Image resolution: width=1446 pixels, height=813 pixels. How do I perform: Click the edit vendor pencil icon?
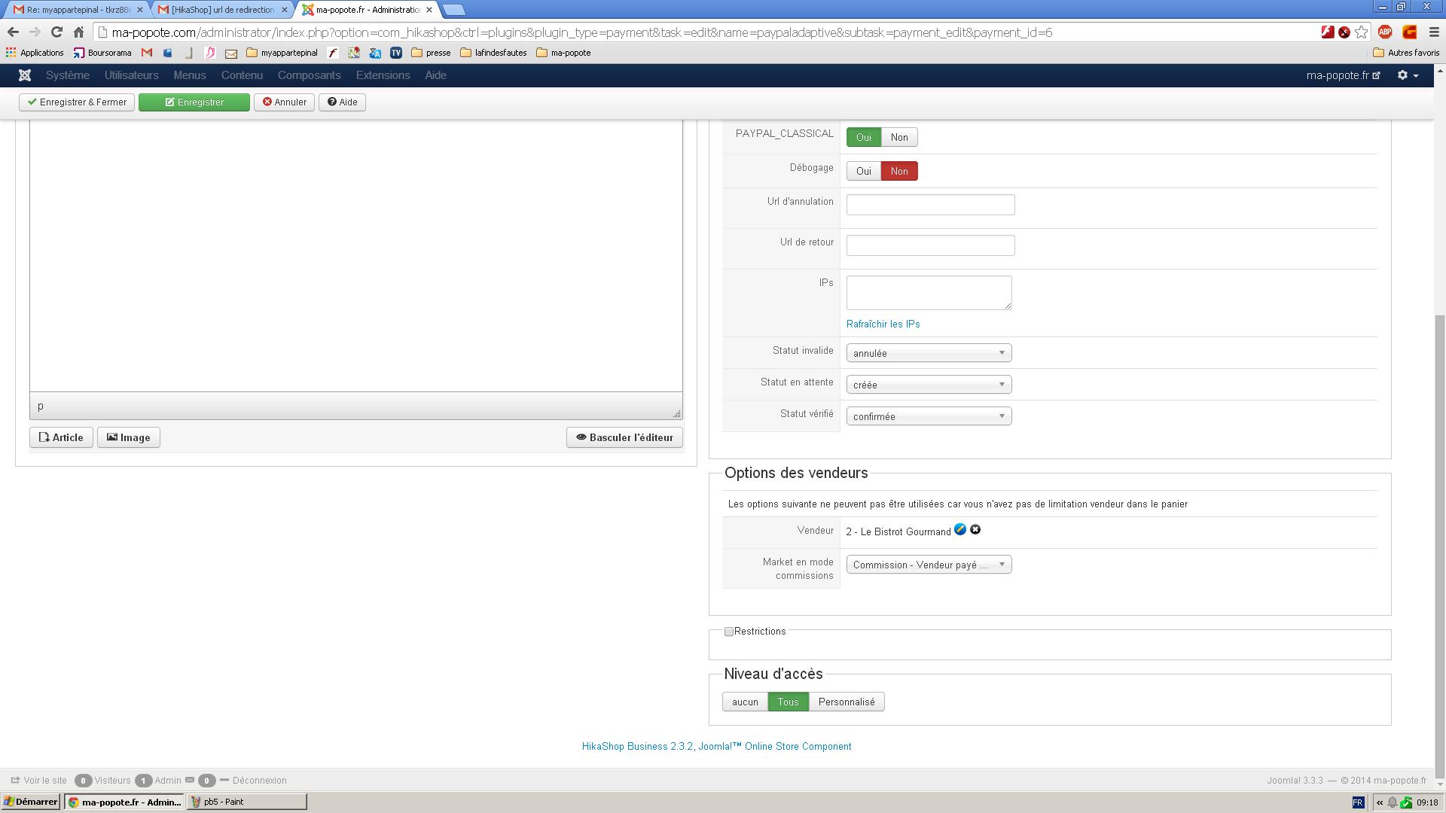[959, 530]
